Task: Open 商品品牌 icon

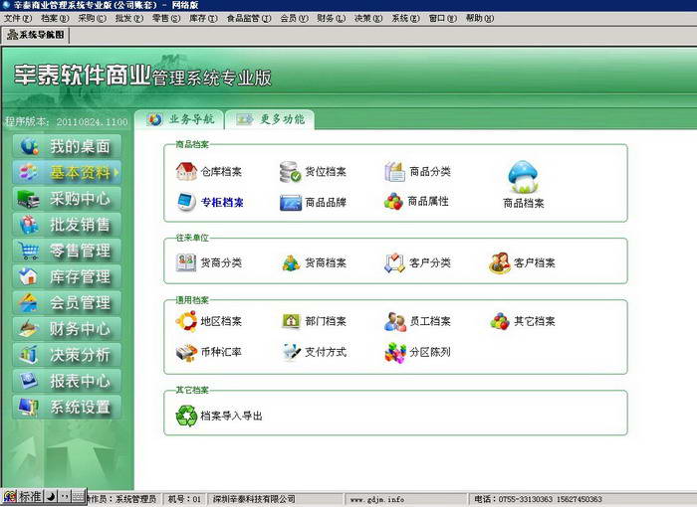Action: [291, 203]
